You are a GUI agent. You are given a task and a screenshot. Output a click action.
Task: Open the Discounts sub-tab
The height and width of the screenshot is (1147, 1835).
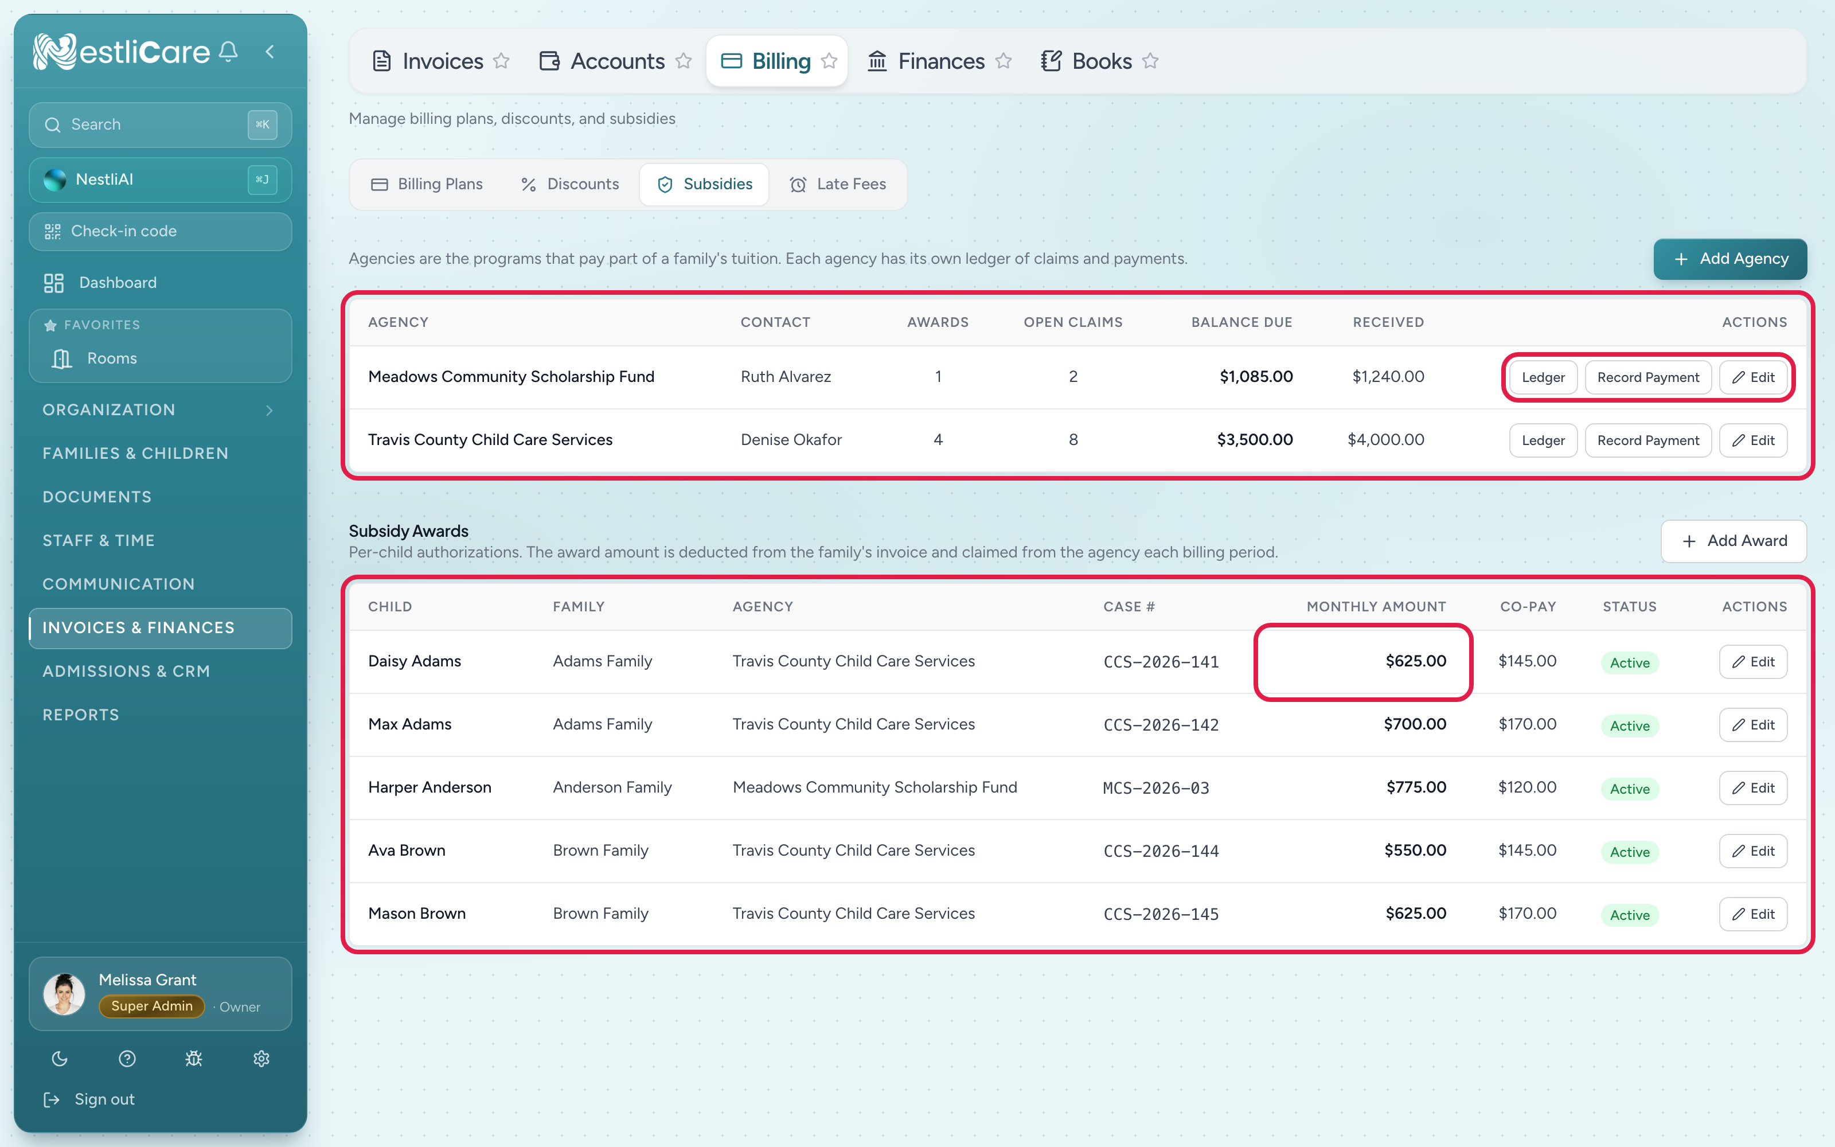point(570,184)
